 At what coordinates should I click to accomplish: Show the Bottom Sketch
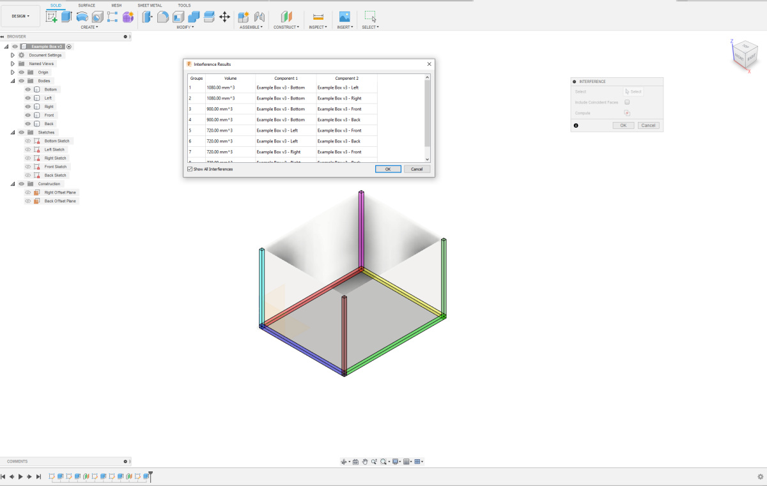[27, 141]
